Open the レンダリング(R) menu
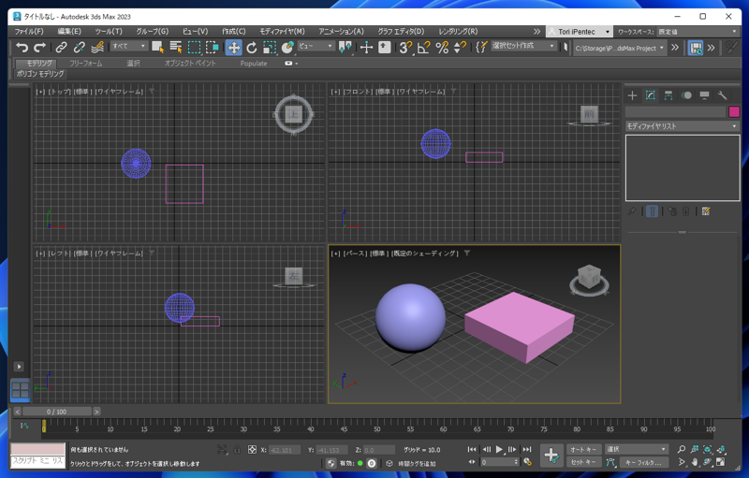Image resolution: width=749 pixels, height=478 pixels. coord(458,31)
